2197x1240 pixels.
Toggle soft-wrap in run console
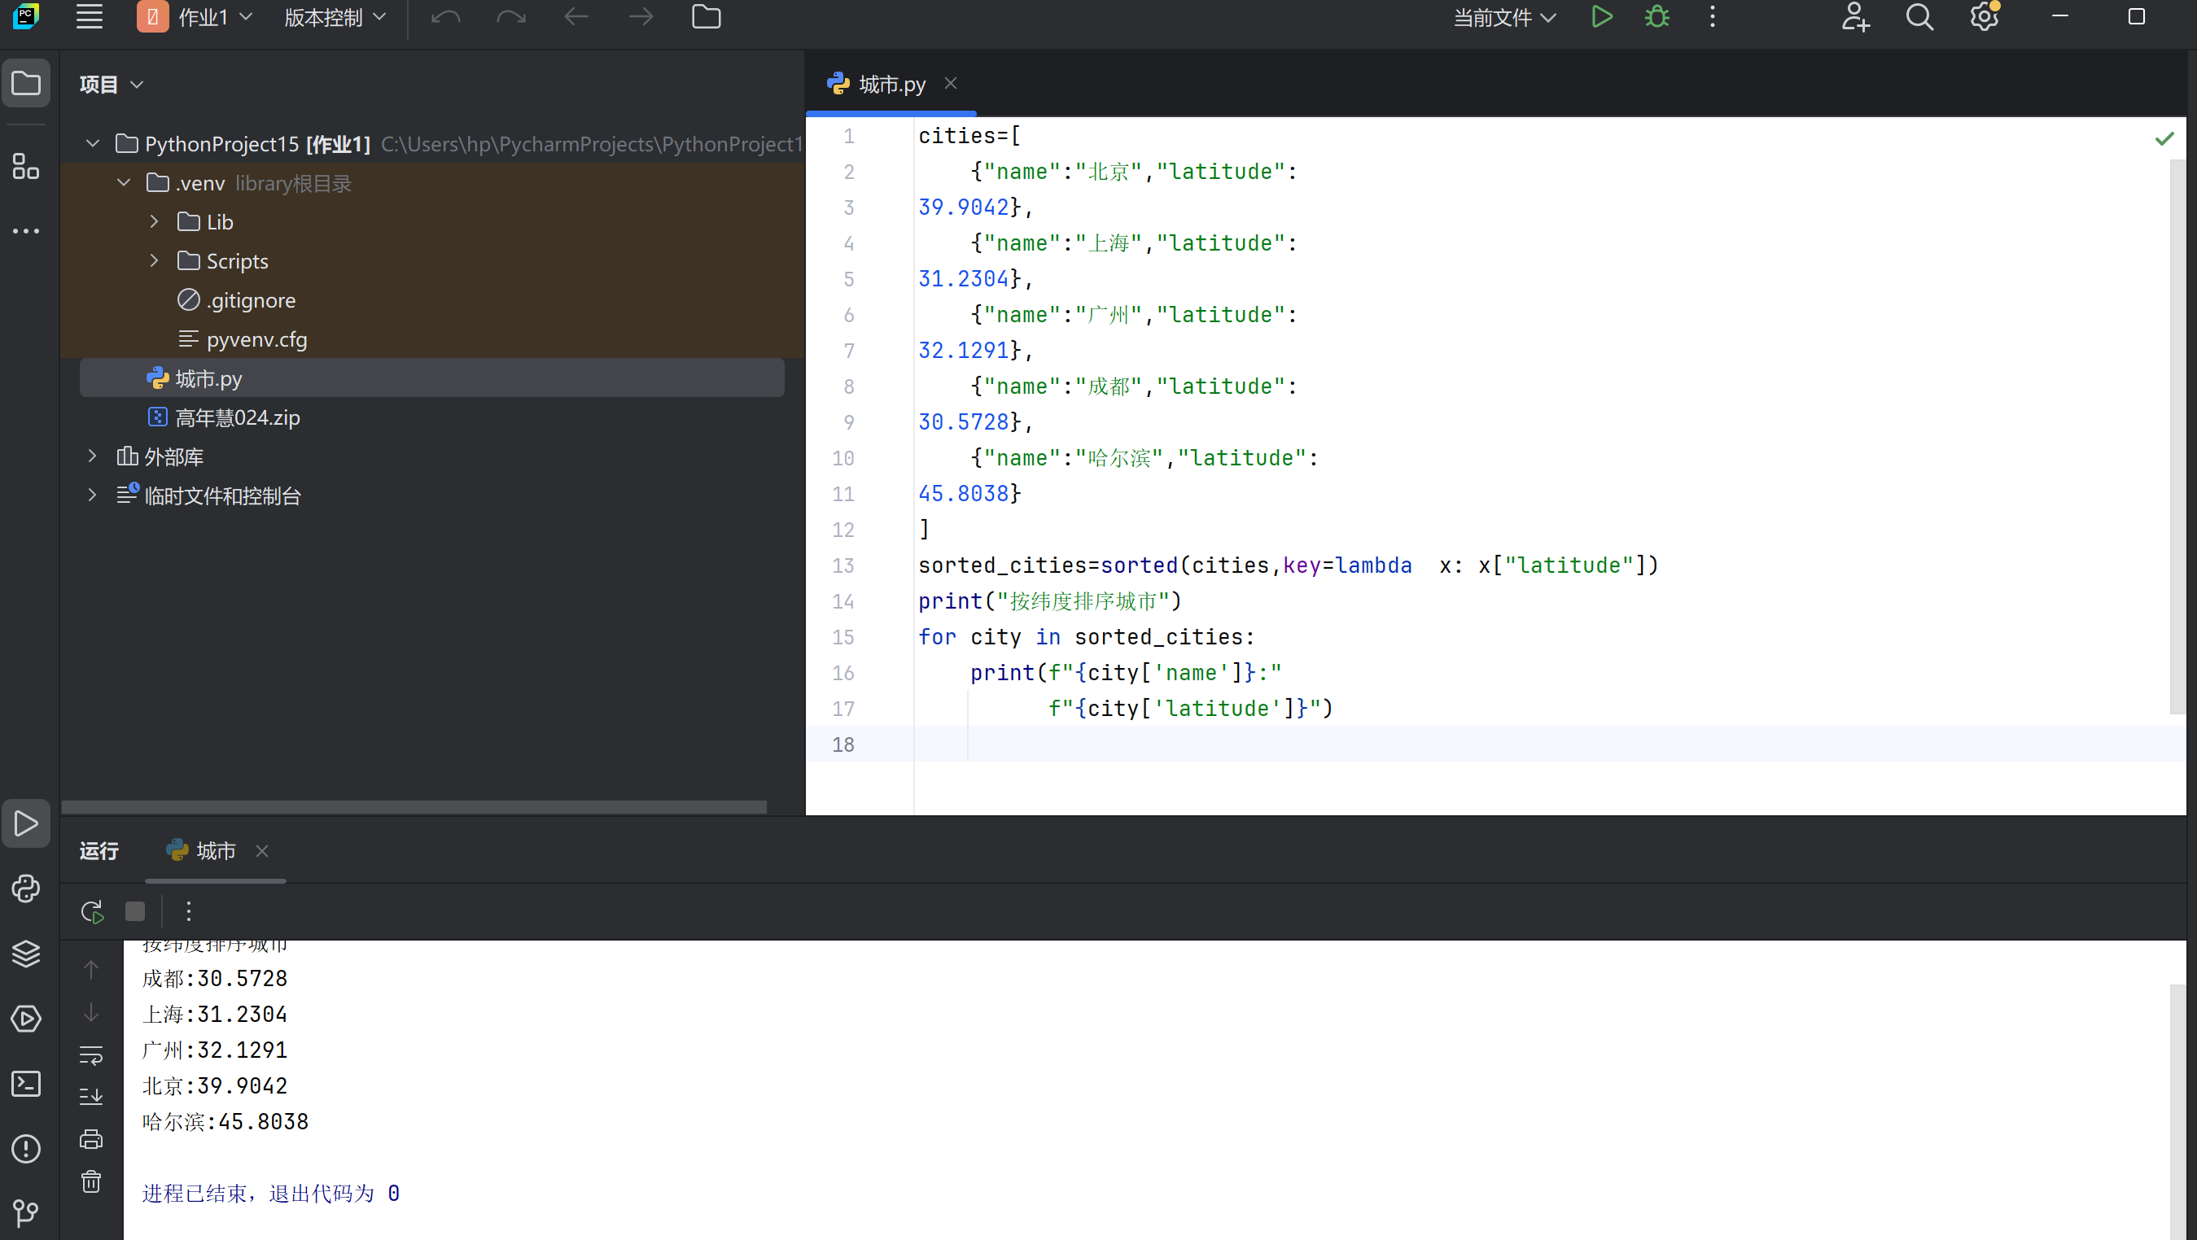[x=91, y=1055]
